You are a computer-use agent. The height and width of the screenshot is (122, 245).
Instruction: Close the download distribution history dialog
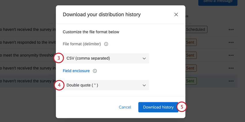coord(176,15)
